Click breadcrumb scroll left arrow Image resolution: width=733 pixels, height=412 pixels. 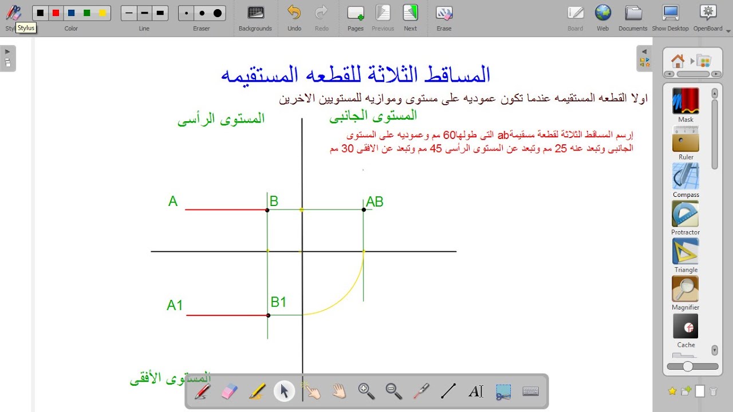pyautogui.click(x=668, y=74)
